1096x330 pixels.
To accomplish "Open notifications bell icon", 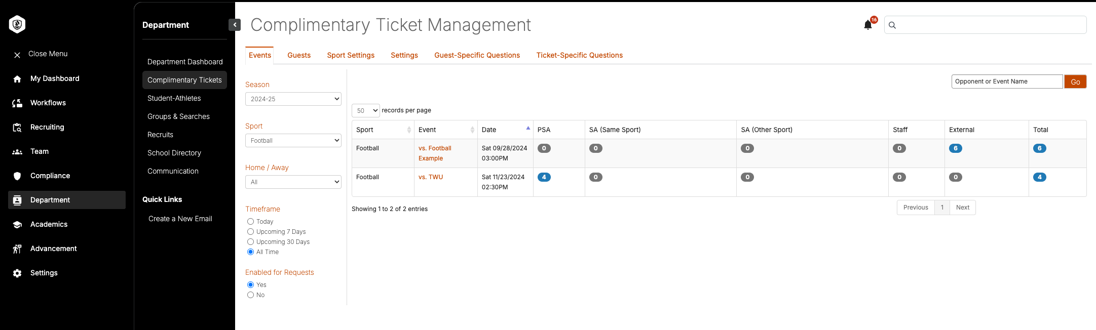I will click(x=868, y=25).
